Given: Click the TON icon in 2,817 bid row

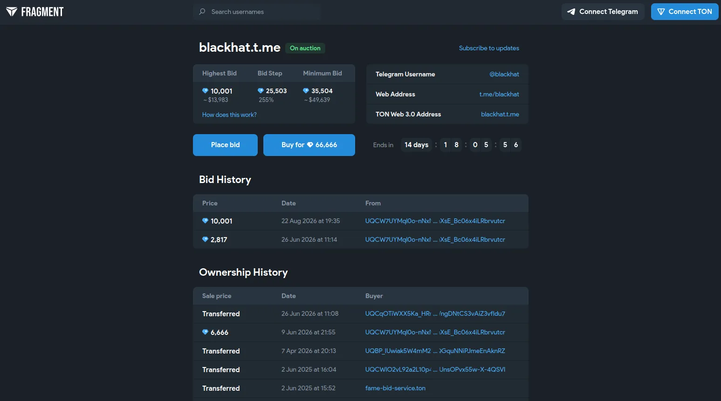Looking at the screenshot, I should click(205, 239).
